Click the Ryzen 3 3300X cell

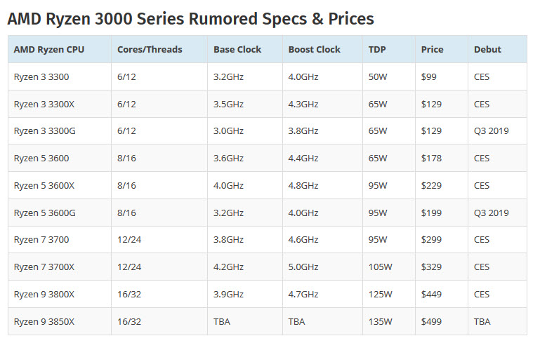[x=44, y=104]
